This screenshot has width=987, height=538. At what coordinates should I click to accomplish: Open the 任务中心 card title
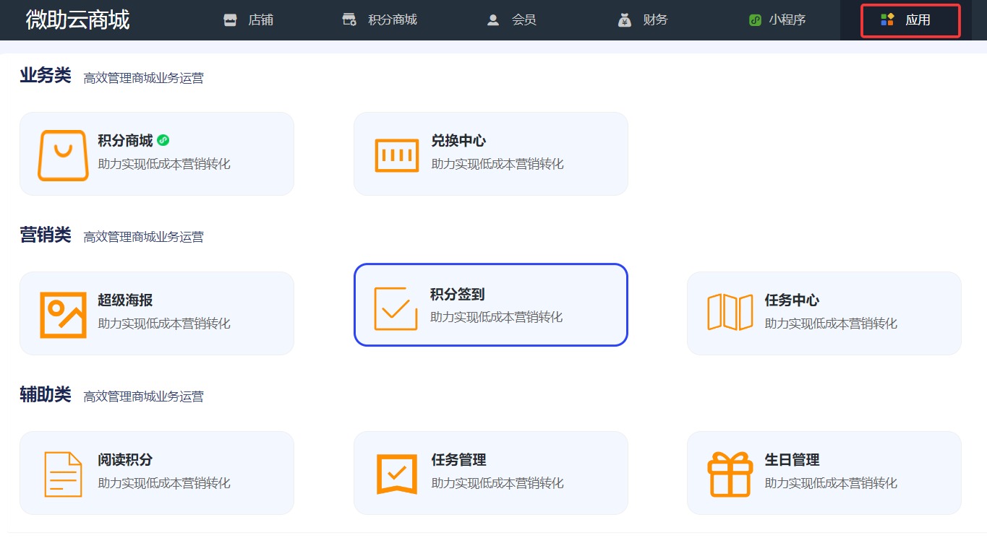(x=792, y=300)
